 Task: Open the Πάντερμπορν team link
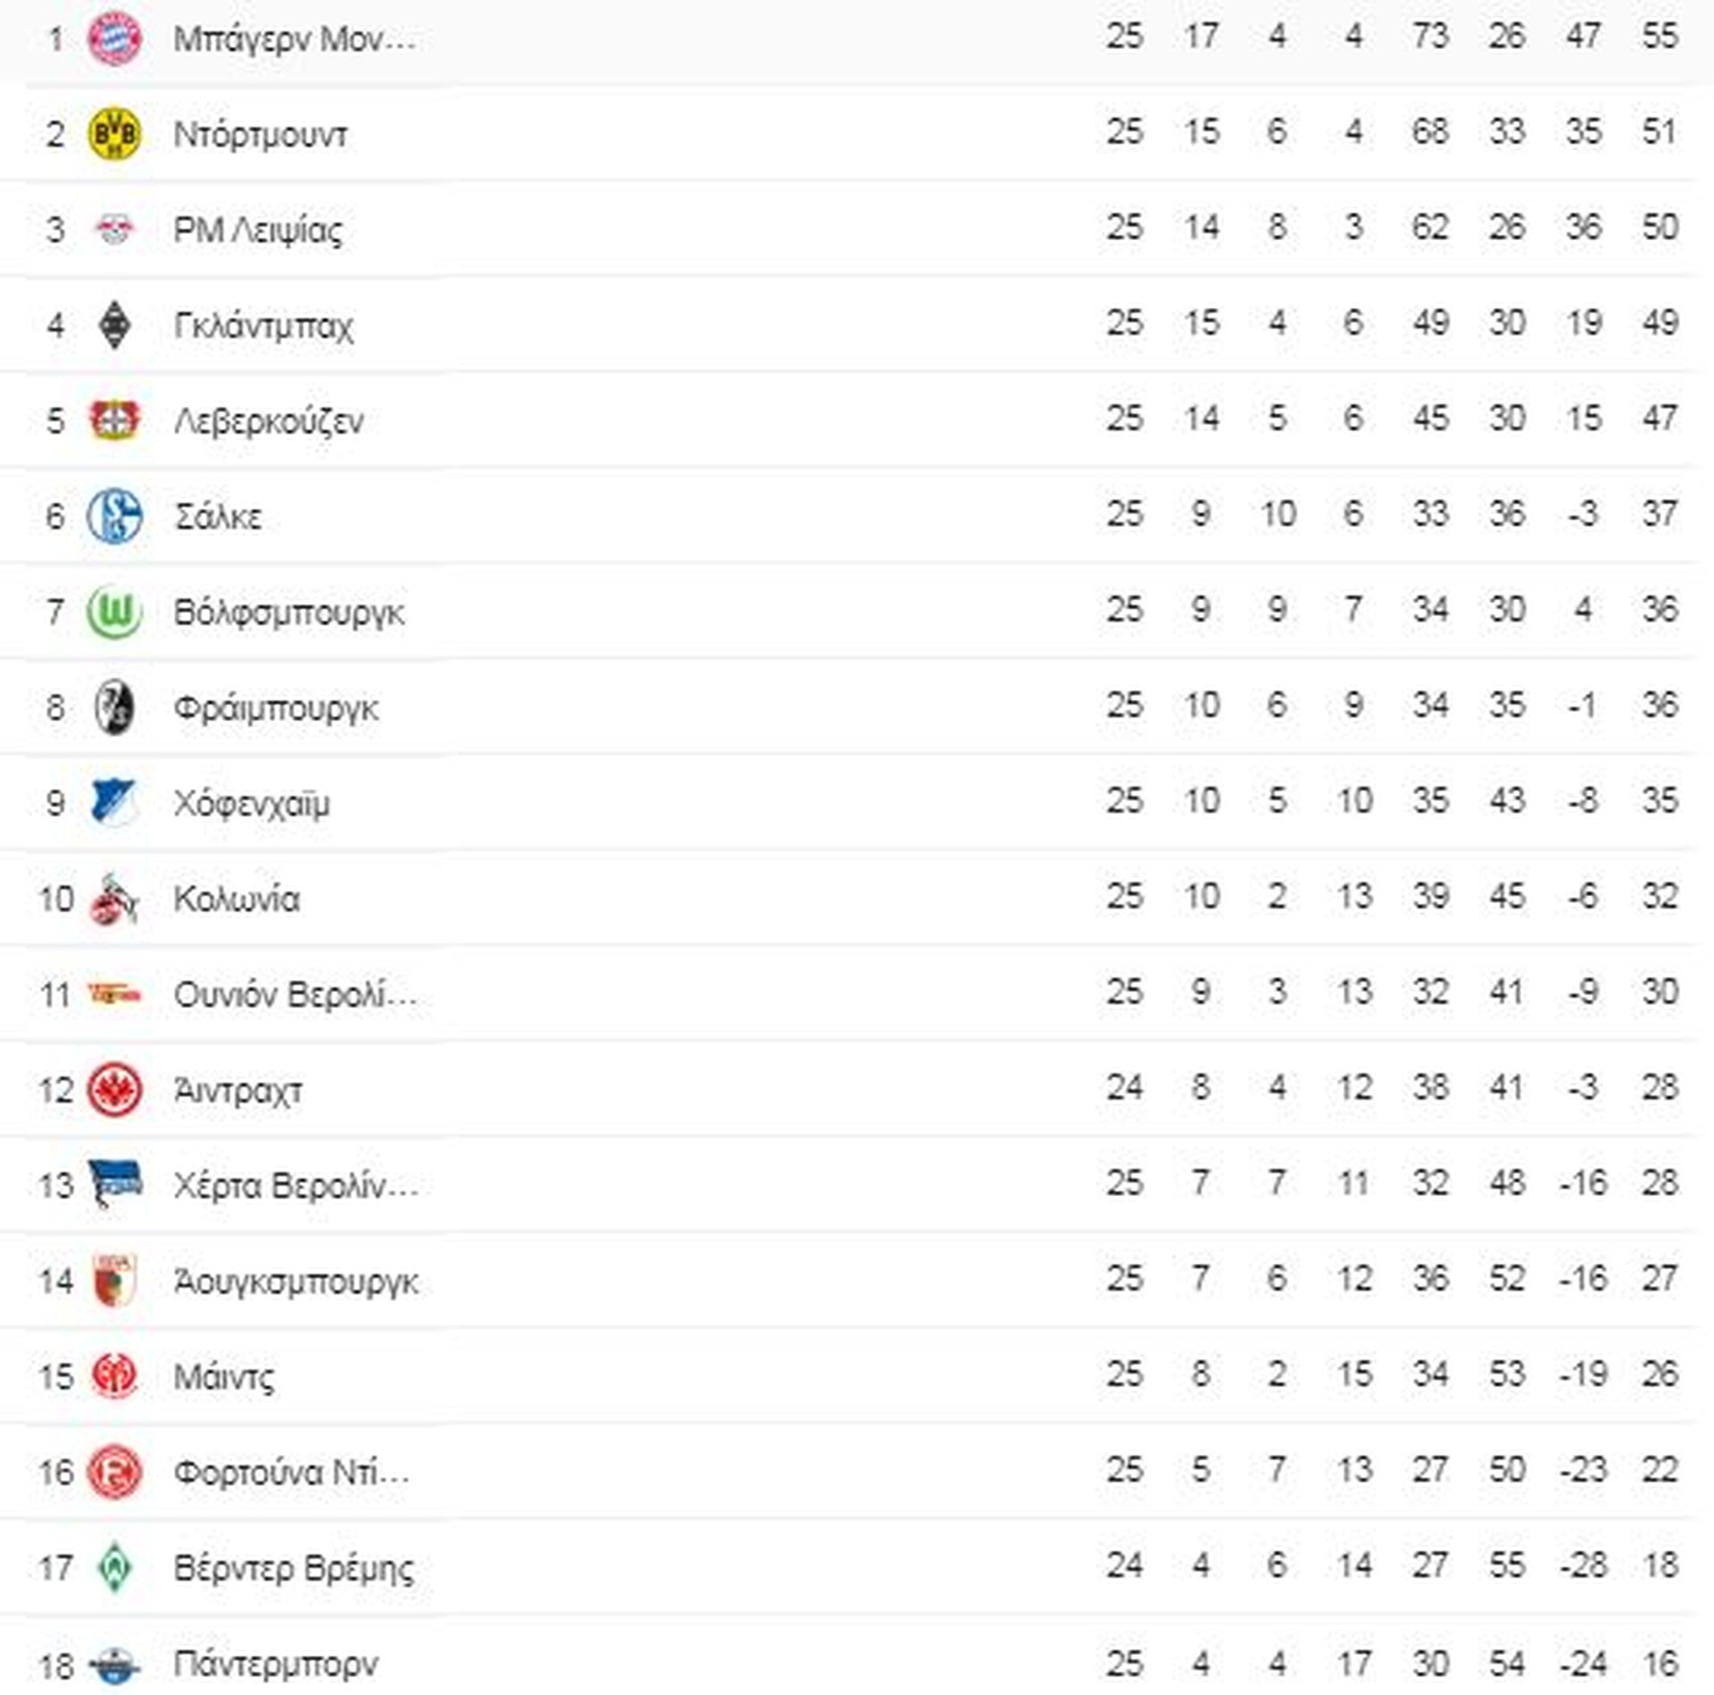(276, 1664)
